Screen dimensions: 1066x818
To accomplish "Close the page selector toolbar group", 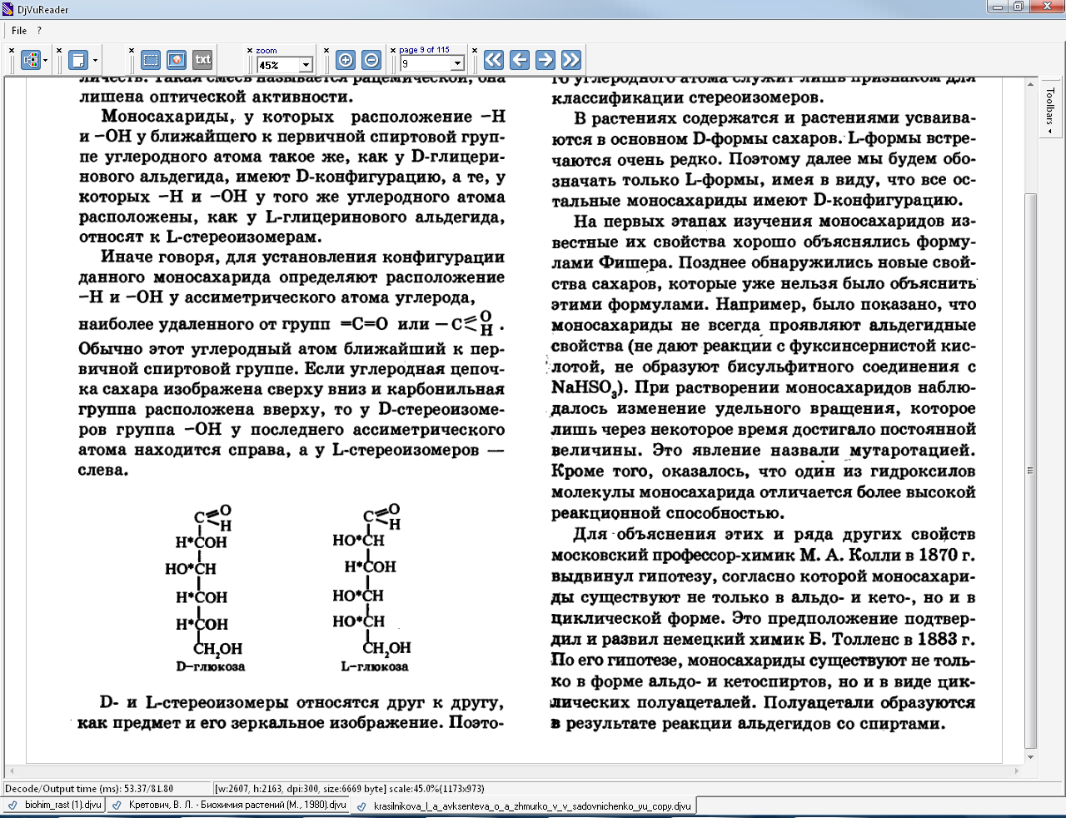I will 393,51.
